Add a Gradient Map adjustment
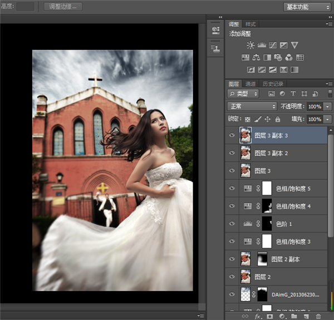The height and width of the screenshot is (320, 334). [x=294, y=70]
